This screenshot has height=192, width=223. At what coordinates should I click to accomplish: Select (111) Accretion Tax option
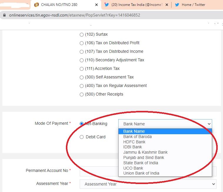point(81,69)
